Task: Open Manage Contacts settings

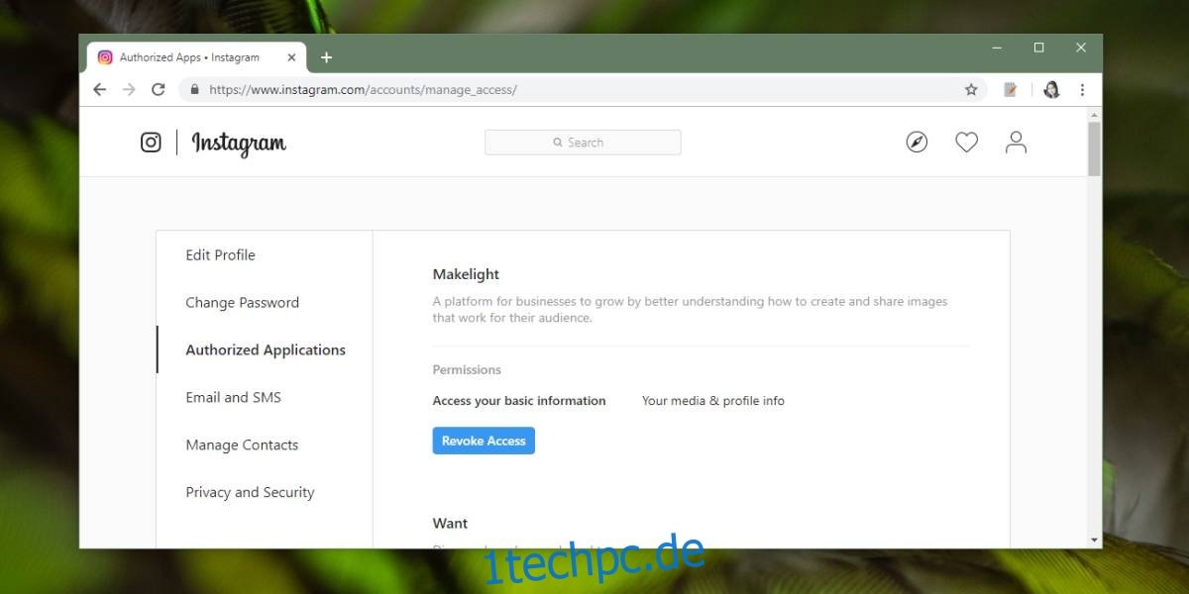Action: click(242, 445)
